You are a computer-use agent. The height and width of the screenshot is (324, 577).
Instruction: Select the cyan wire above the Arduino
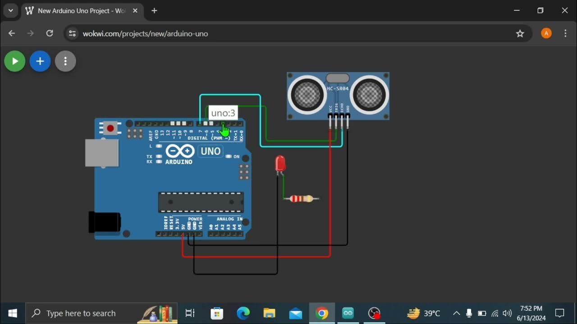[x=230, y=95]
